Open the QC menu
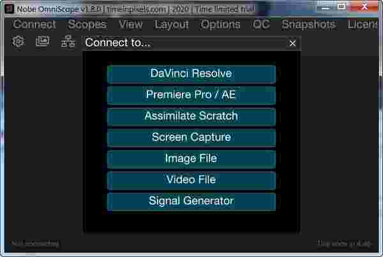Image resolution: width=383 pixels, height=257 pixels. 261,24
